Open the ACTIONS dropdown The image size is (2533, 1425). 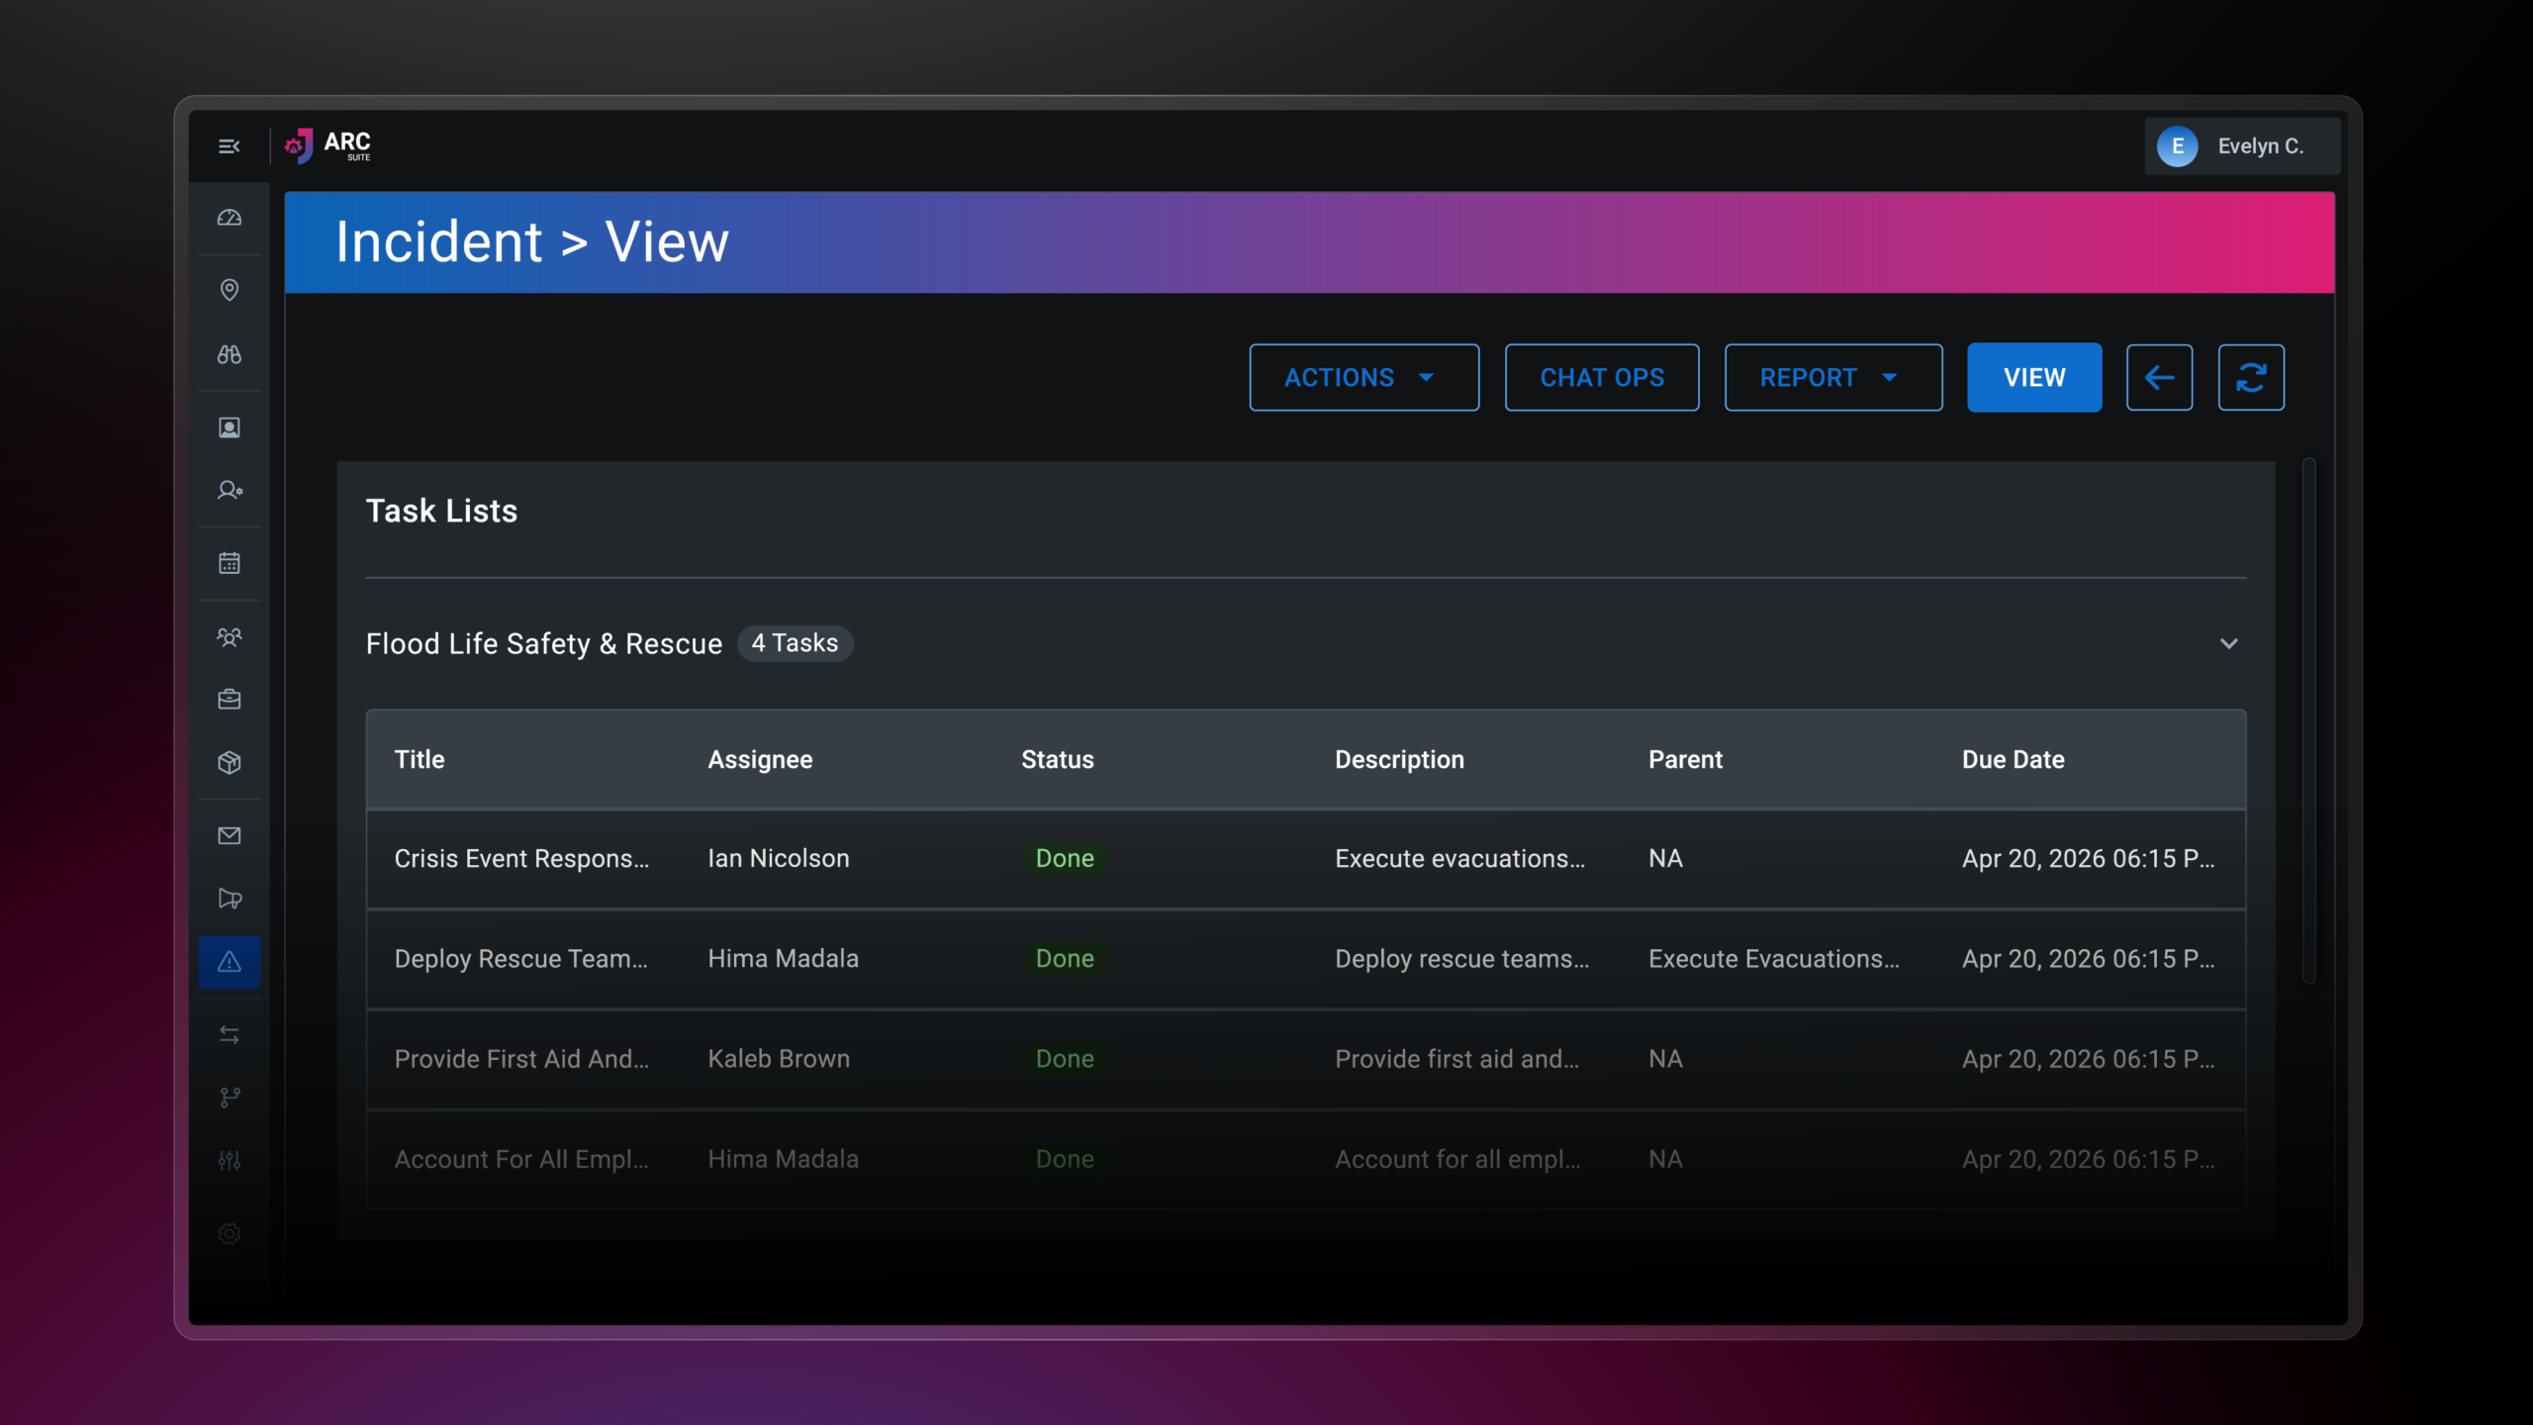point(1364,377)
